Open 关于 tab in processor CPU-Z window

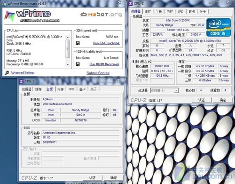[203, 11]
